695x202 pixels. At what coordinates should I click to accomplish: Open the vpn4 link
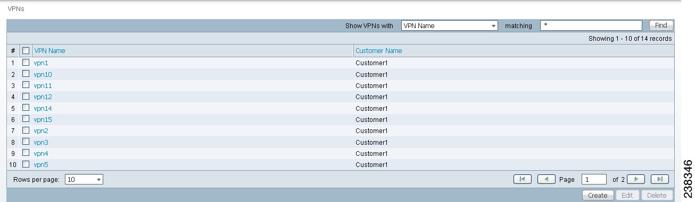click(41, 153)
